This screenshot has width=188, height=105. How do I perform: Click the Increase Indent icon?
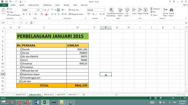point(66,14)
